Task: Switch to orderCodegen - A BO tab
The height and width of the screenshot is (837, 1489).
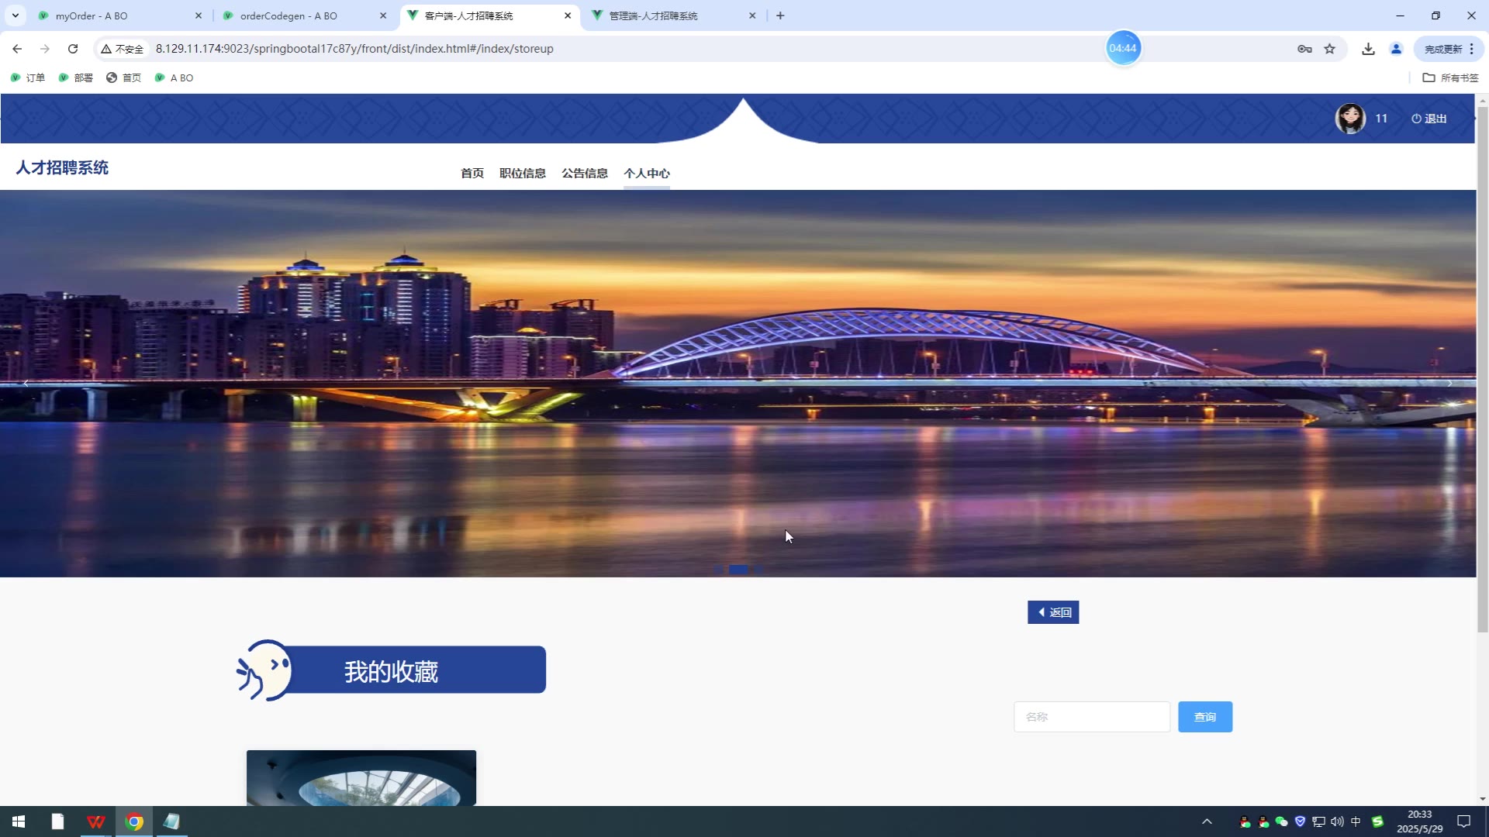Action: (x=288, y=15)
